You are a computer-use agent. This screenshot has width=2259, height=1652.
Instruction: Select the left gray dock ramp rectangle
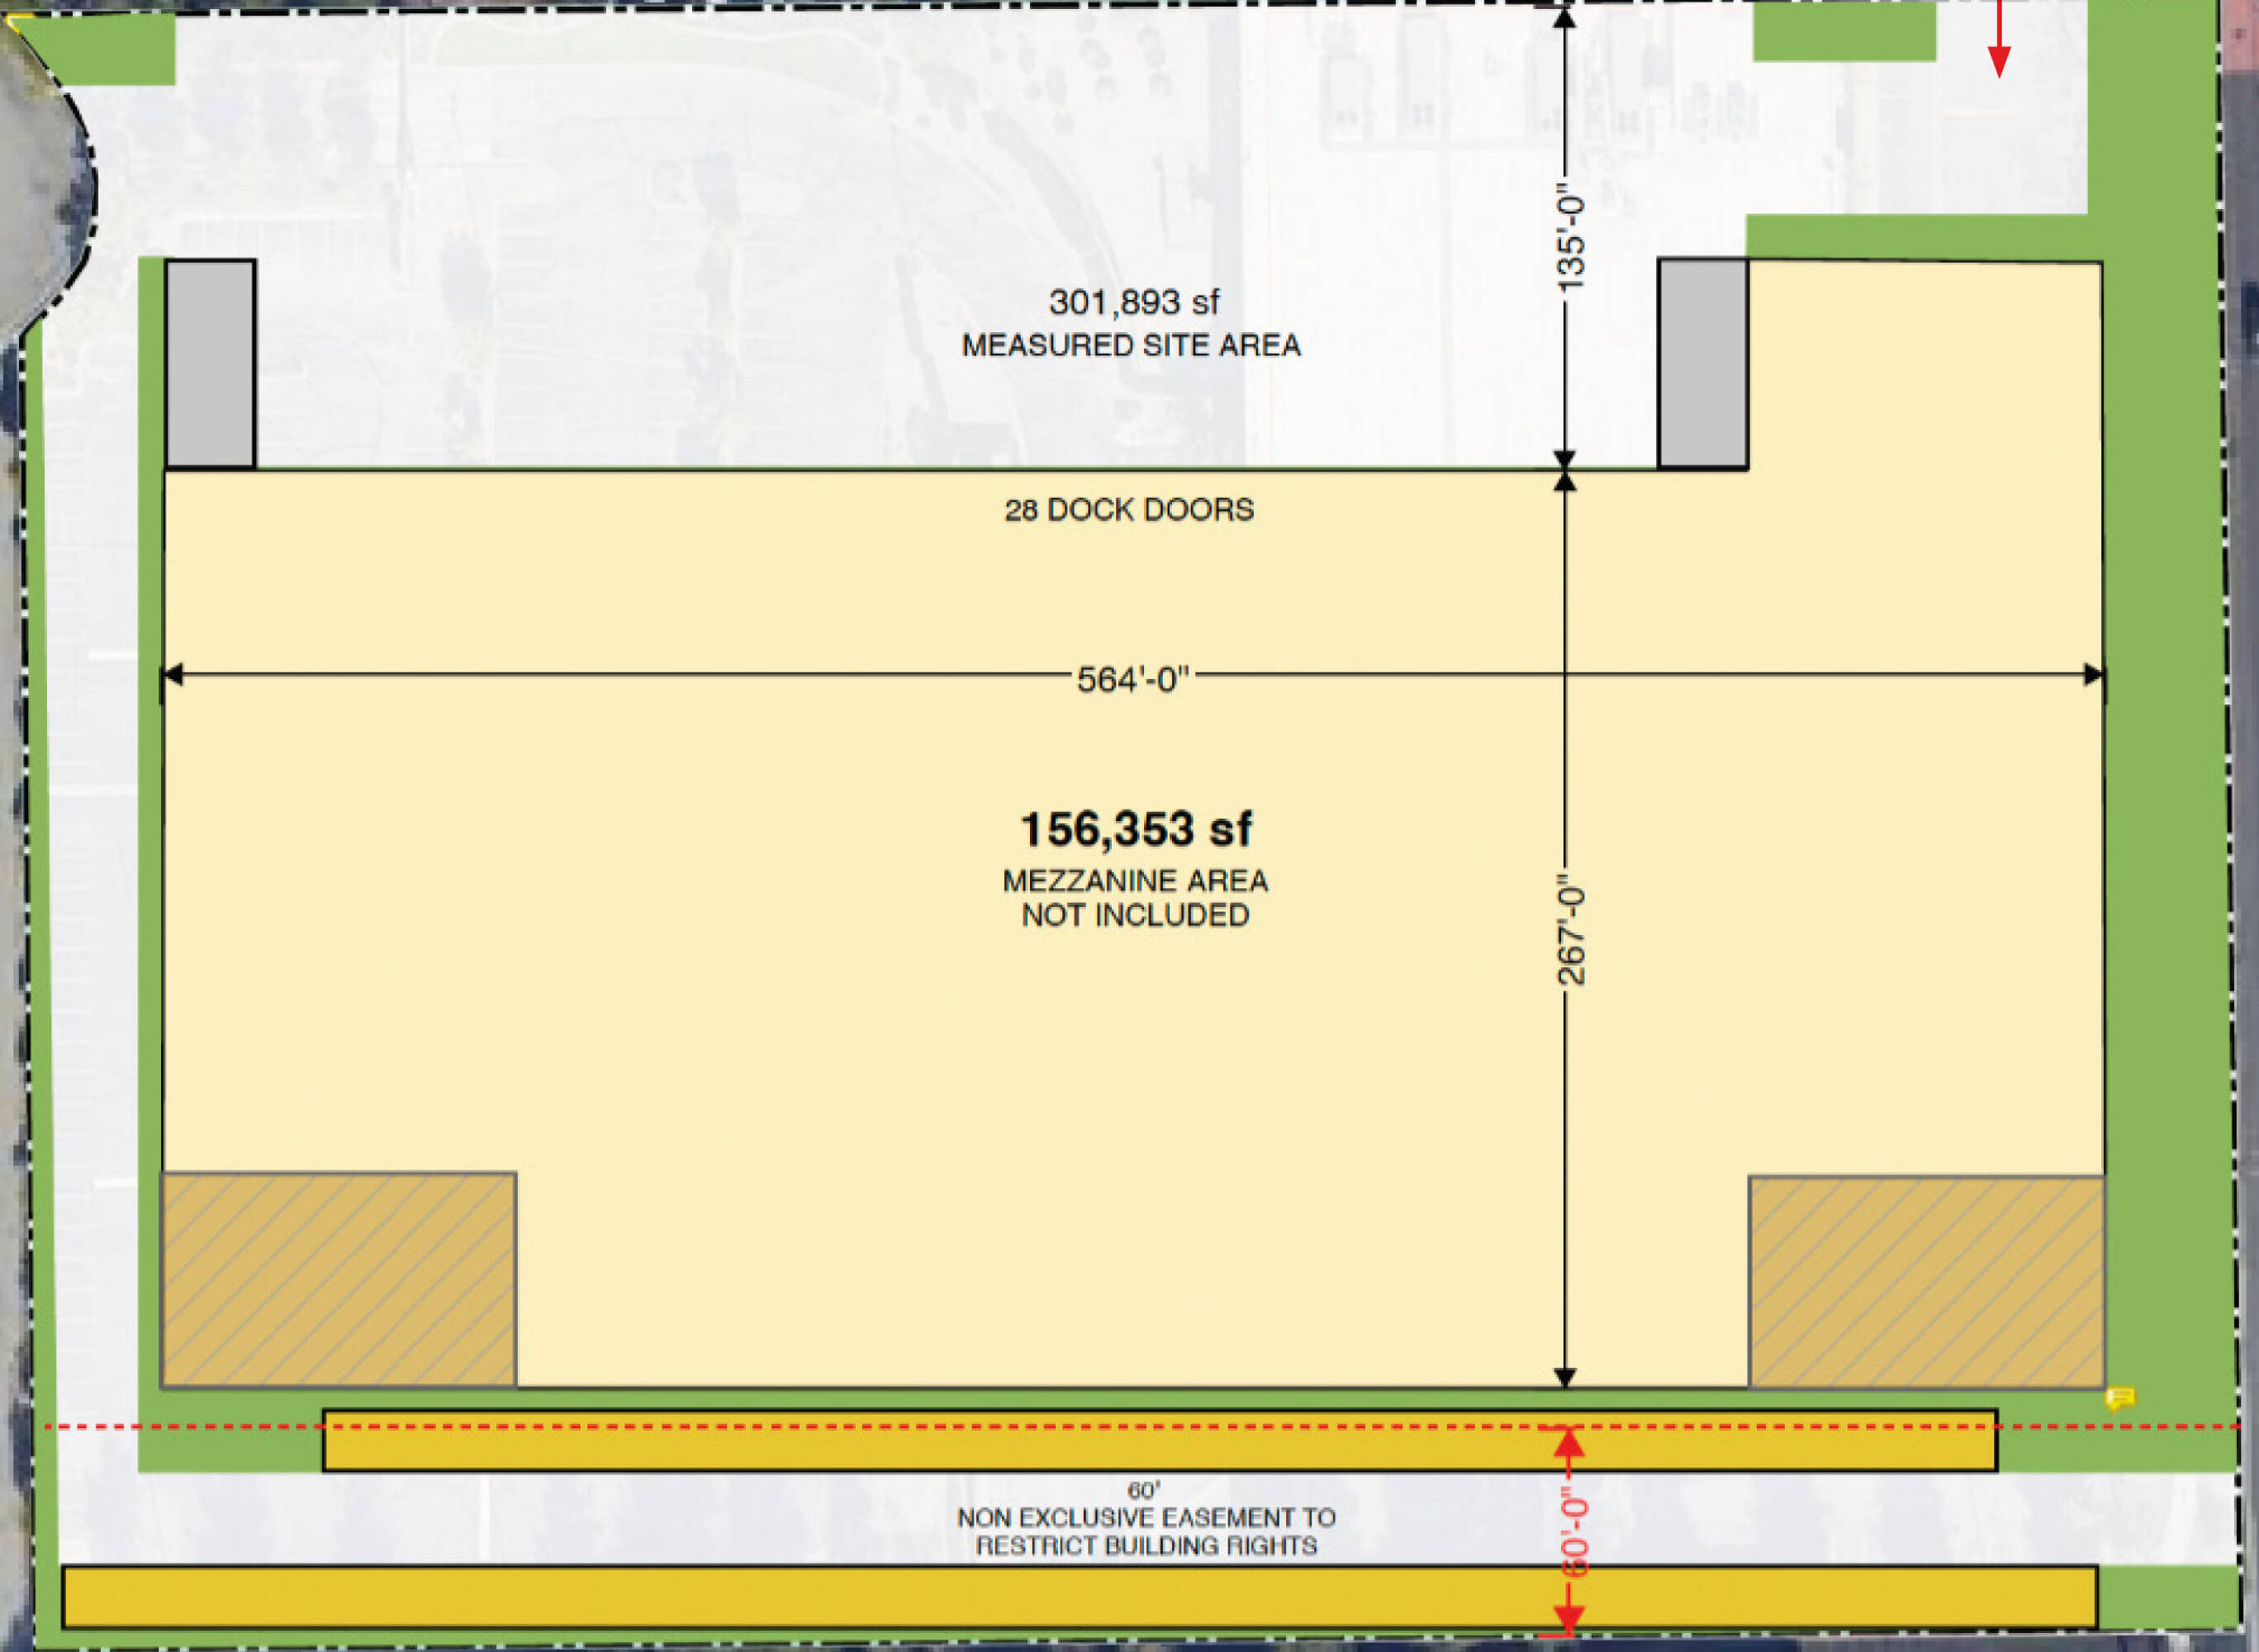[210, 364]
